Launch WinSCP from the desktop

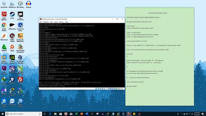tap(20, 91)
